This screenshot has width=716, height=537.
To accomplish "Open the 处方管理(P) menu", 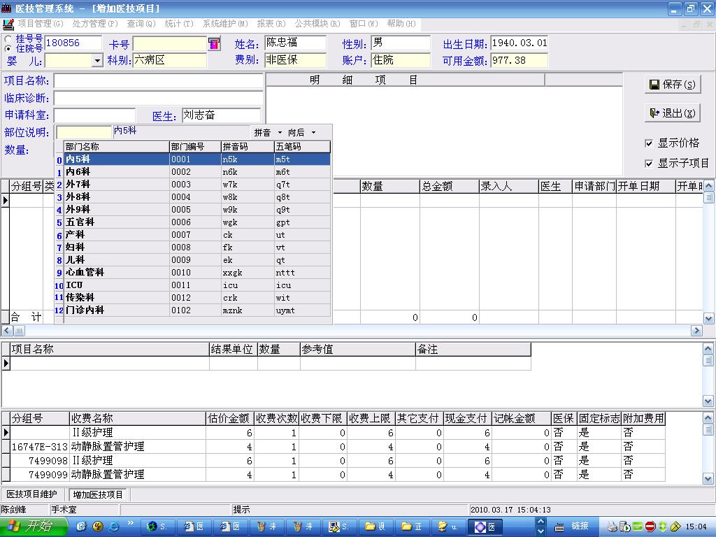I will click(95, 24).
